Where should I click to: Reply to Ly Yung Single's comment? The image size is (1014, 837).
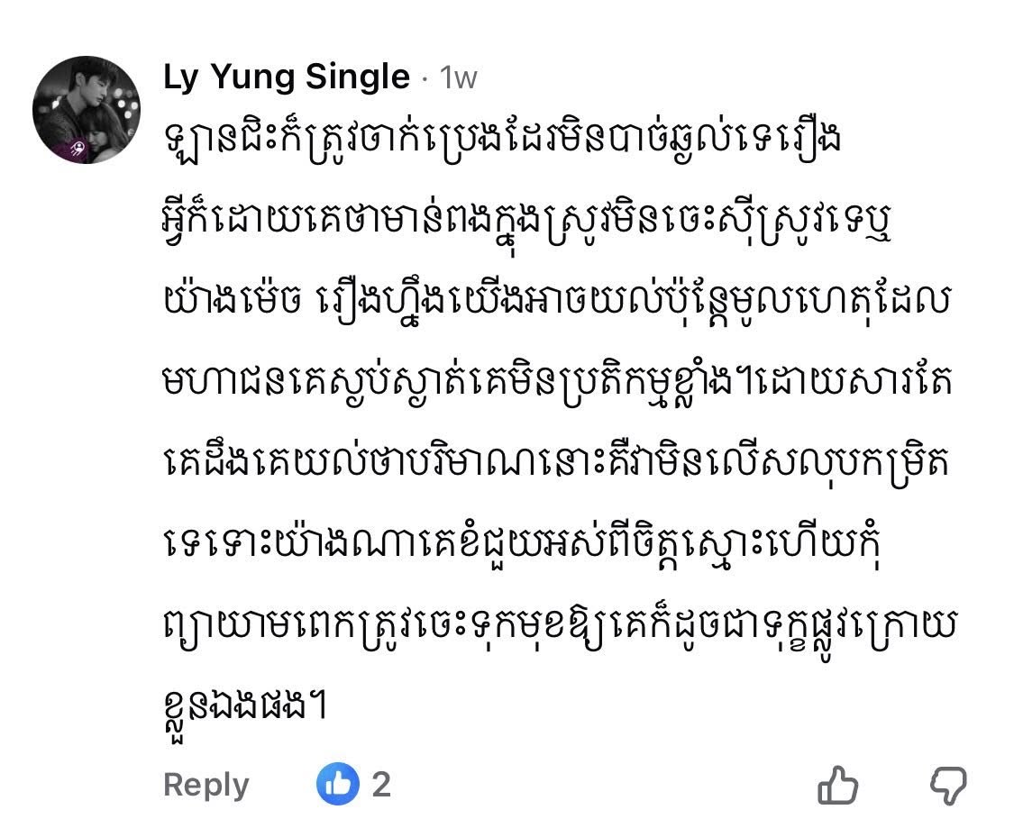point(206,785)
